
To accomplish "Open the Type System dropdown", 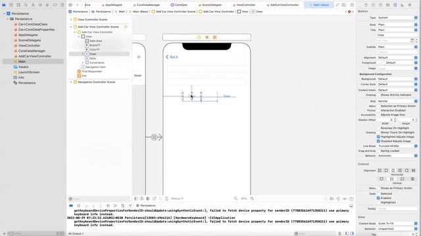I will tap(397, 18).
